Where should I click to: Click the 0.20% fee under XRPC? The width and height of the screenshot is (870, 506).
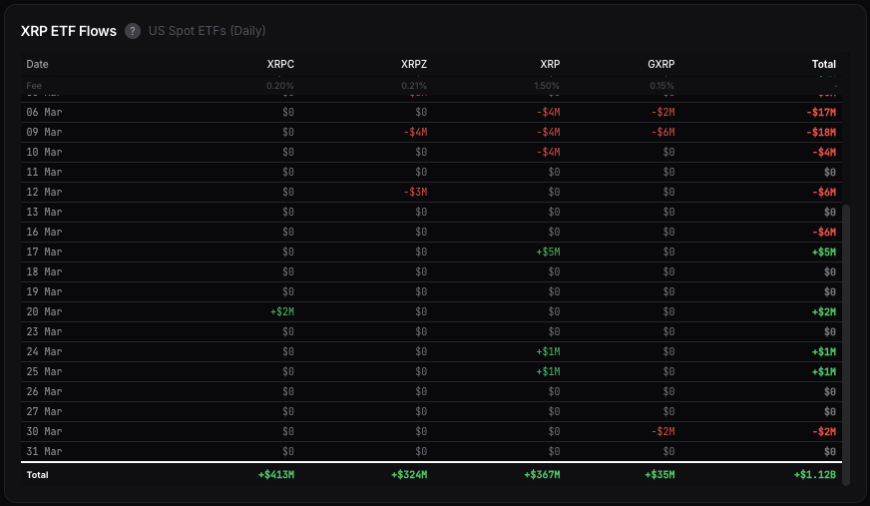(x=280, y=86)
